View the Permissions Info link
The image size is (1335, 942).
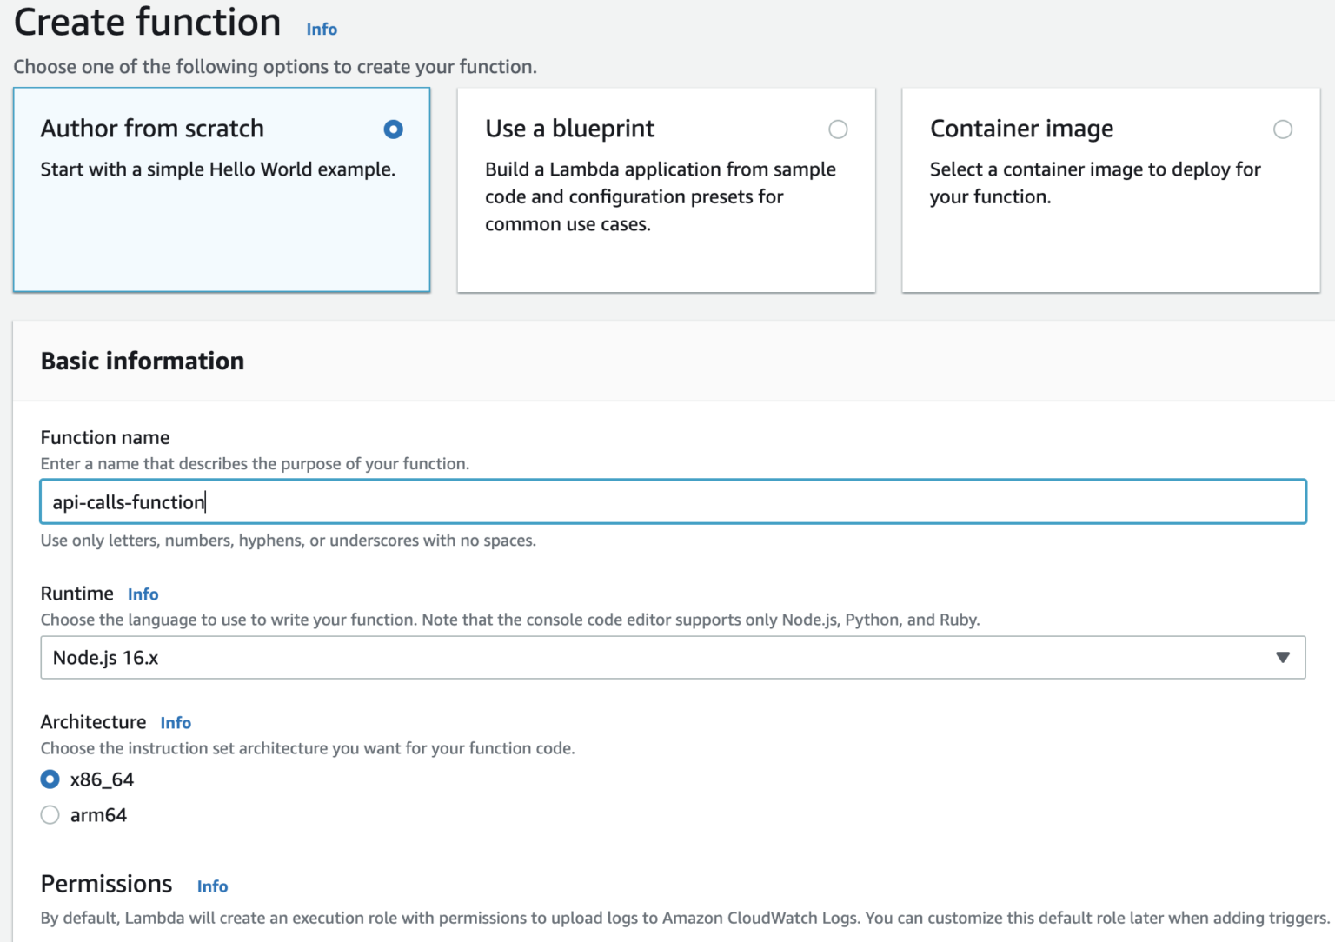point(212,886)
